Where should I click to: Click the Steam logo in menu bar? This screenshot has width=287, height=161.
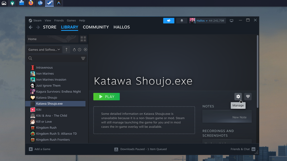[x=30, y=20]
